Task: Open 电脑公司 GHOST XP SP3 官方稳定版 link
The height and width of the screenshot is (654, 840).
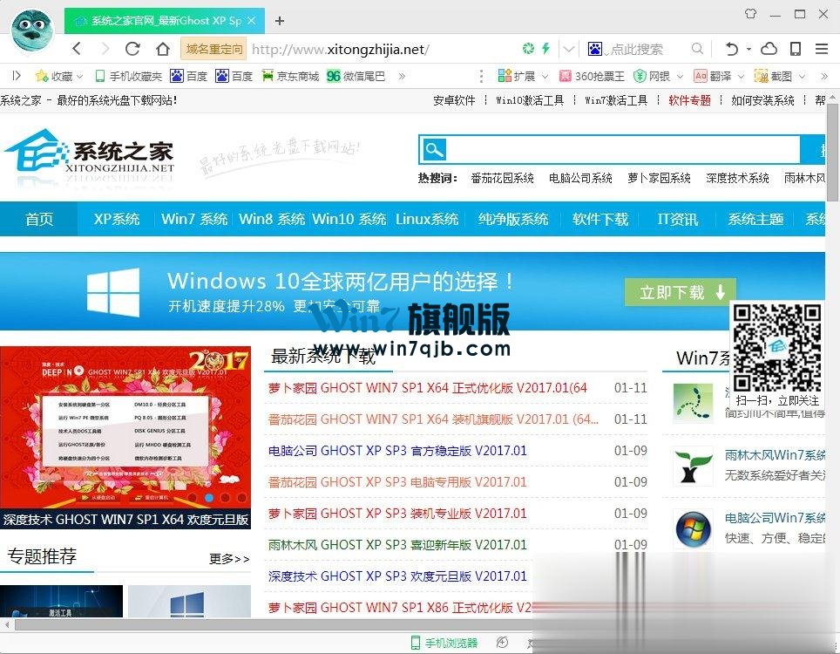Action: [x=397, y=450]
